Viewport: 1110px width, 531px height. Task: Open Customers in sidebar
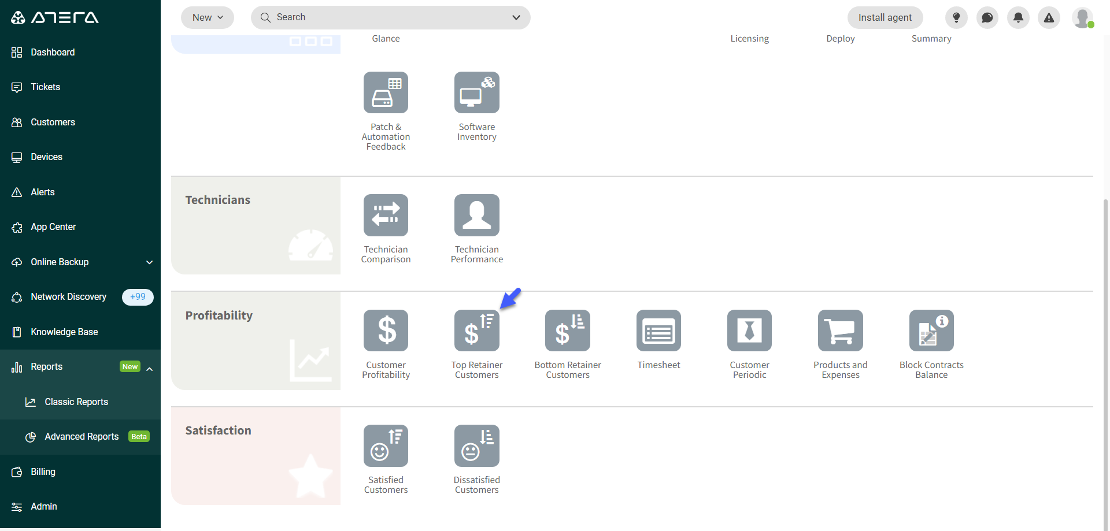[80, 122]
